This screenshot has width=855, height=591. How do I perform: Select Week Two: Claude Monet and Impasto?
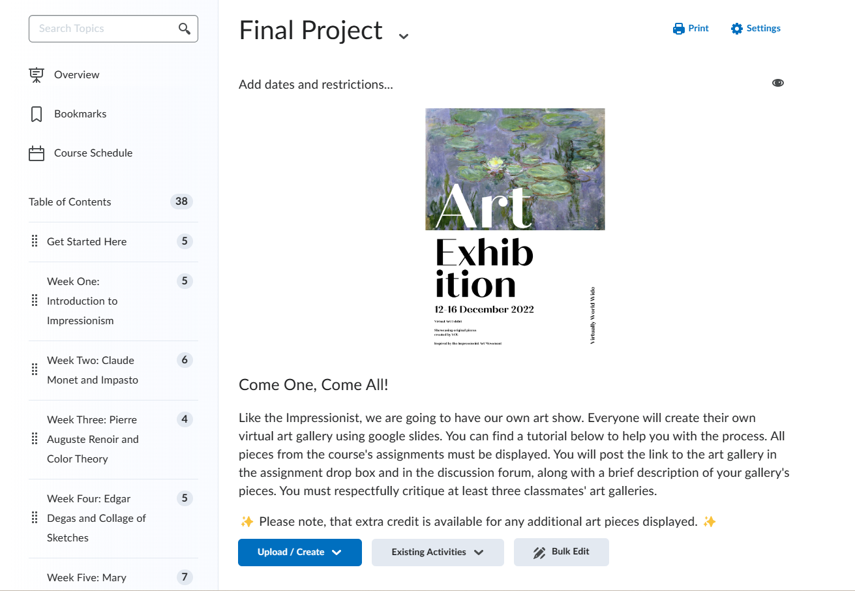(x=93, y=371)
